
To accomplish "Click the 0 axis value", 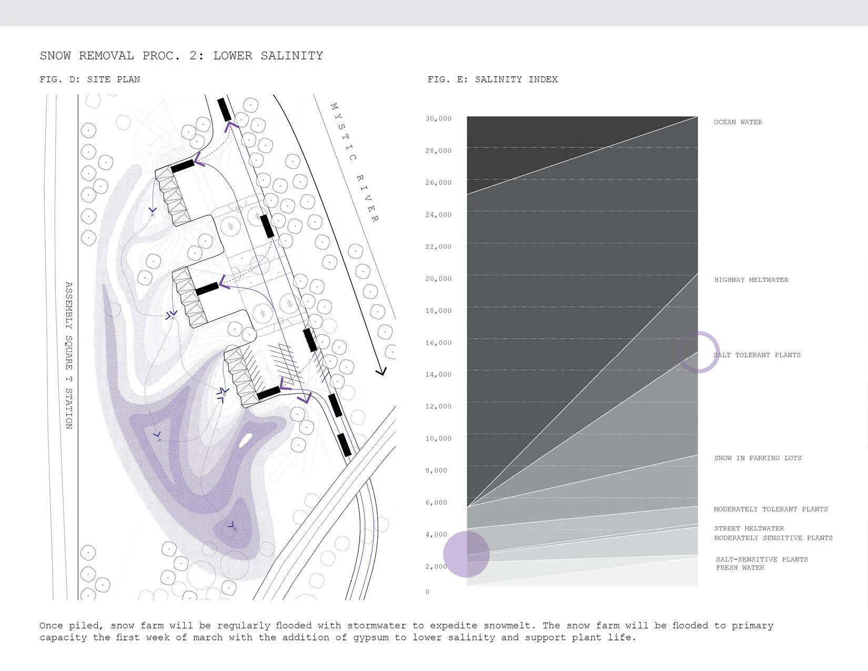I will tap(427, 592).
